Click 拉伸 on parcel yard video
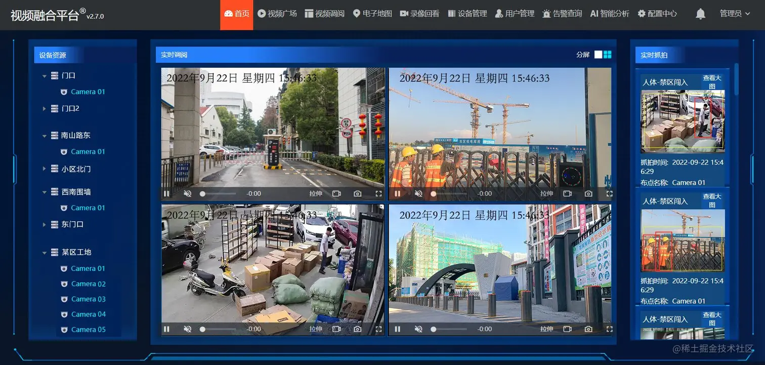 tap(316, 329)
